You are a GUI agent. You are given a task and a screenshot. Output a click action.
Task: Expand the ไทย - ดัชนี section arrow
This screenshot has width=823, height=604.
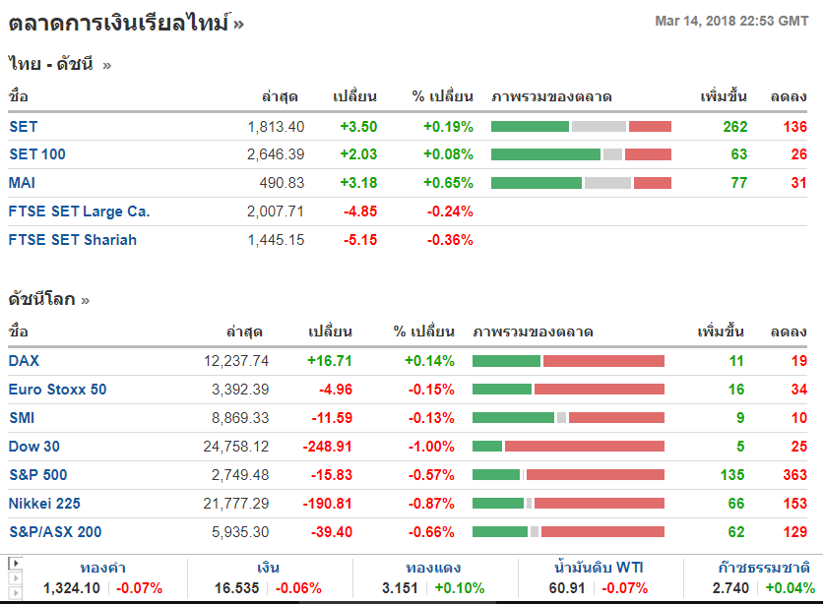click(x=107, y=65)
